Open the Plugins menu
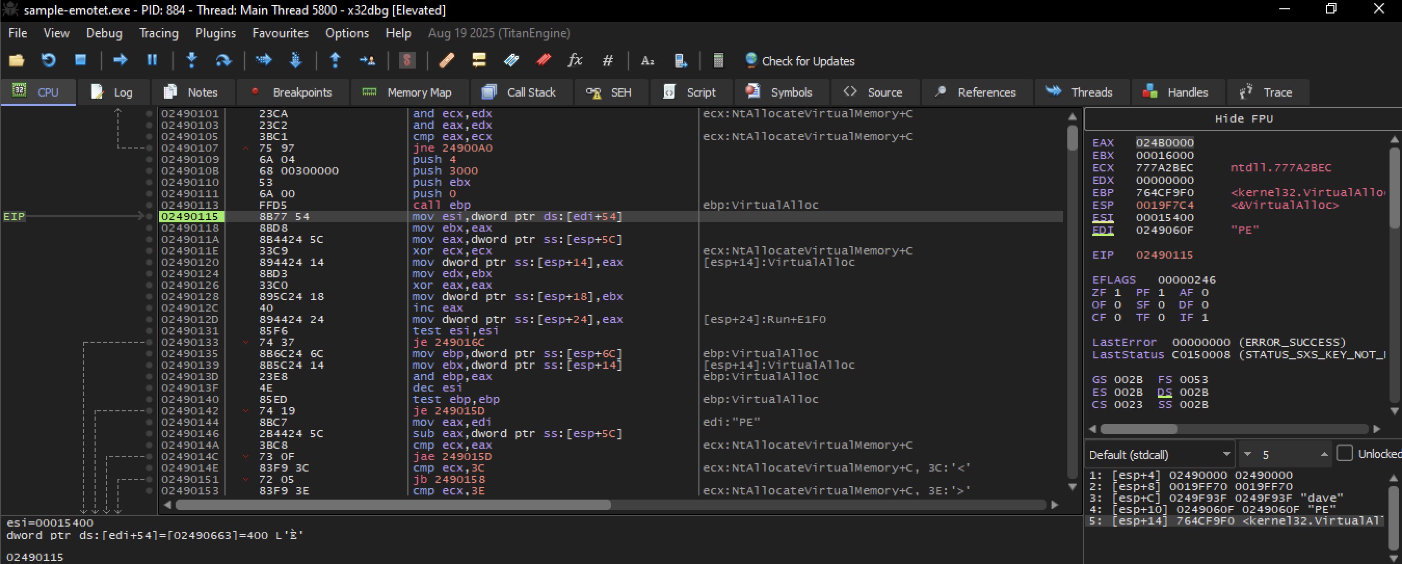 tap(216, 33)
